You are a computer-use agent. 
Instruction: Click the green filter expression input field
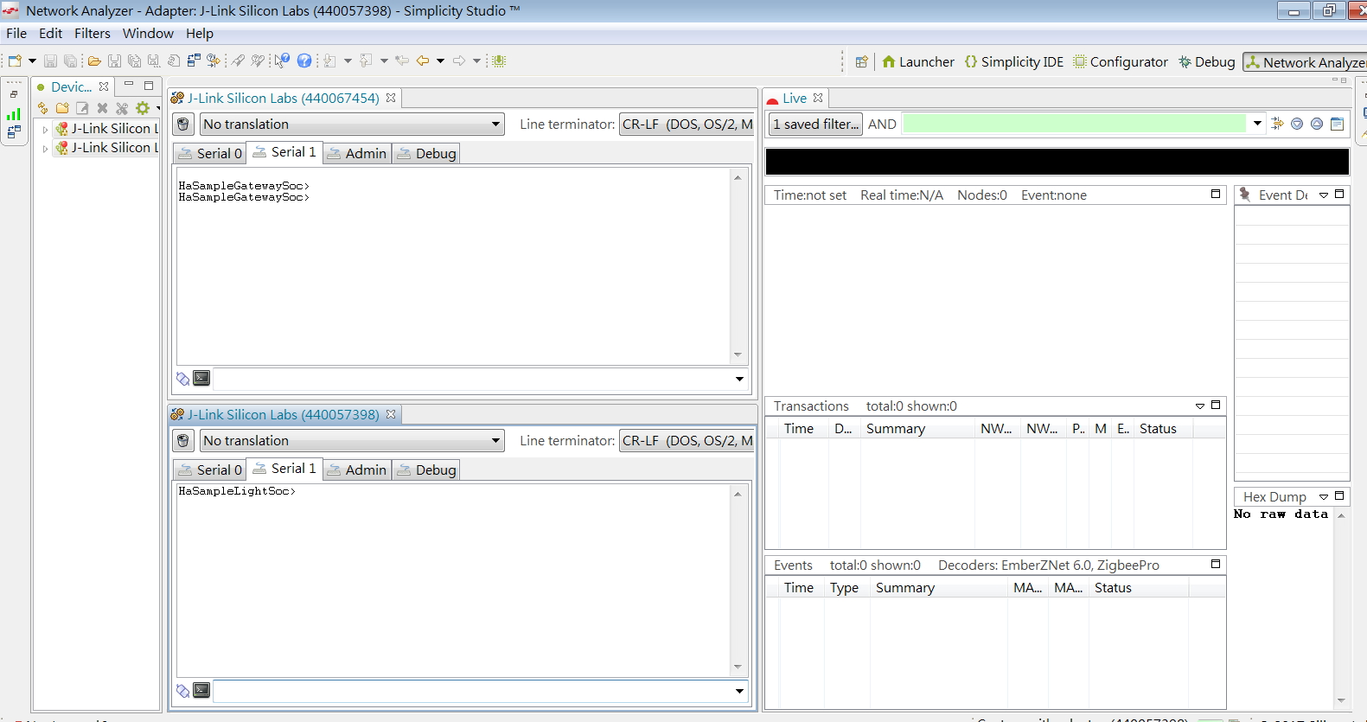pos(1074,124)
